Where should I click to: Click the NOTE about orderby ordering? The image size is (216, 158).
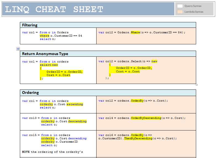52,152
